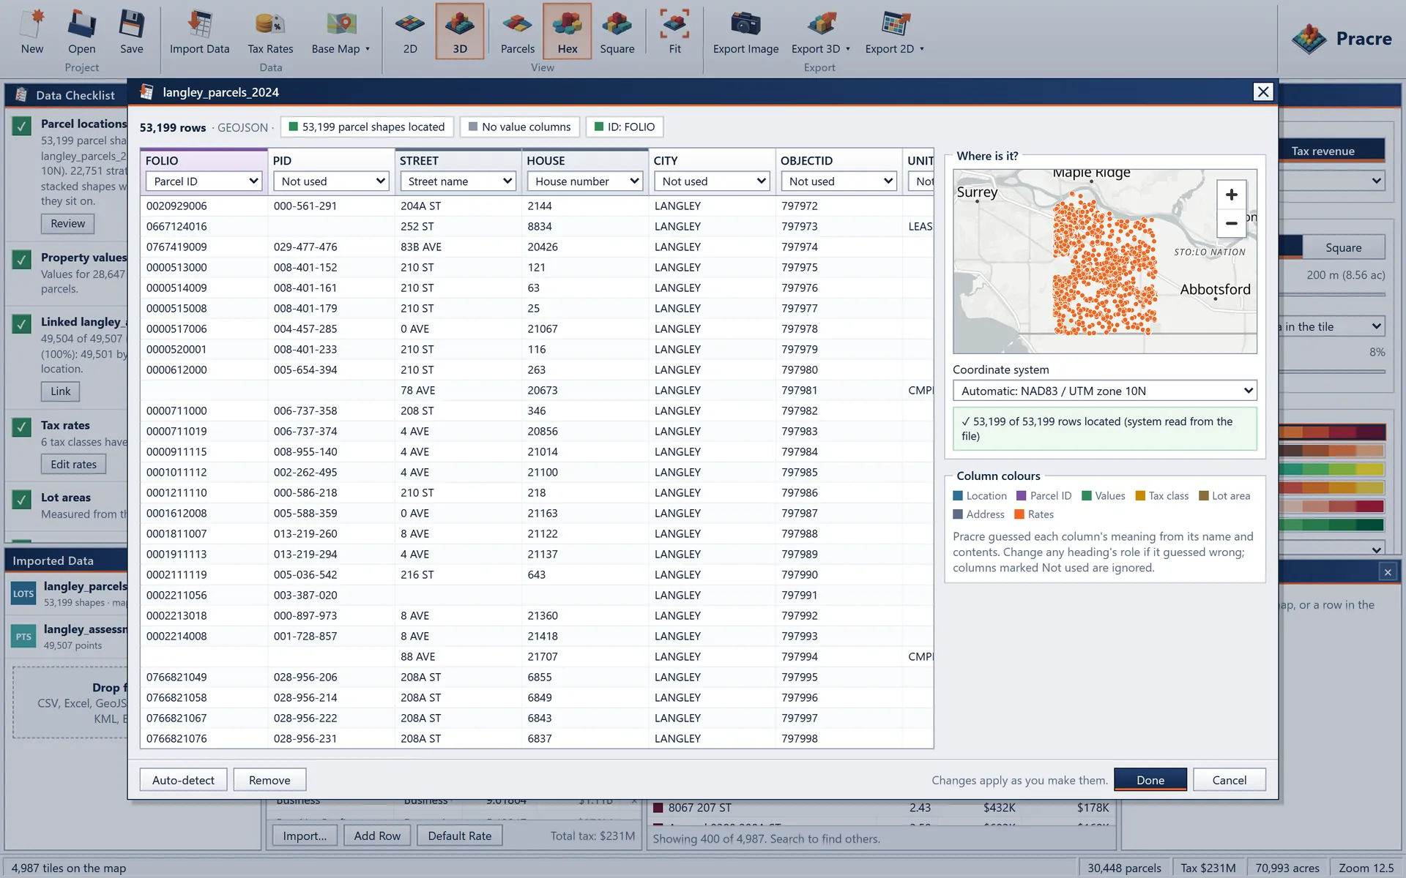Select the Tax revenue tab
Image resolution: width=1406 pixels, height=878 pixels.
1331,151
